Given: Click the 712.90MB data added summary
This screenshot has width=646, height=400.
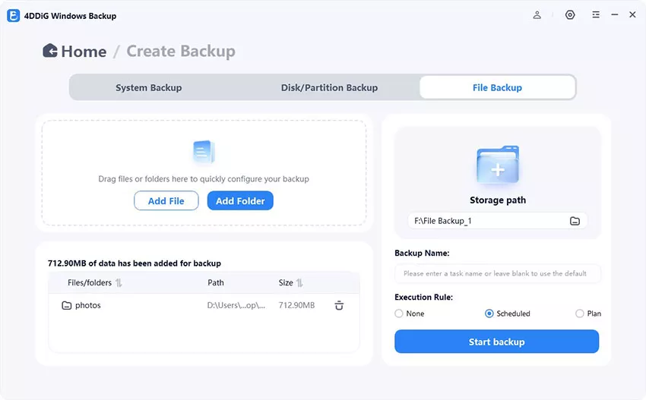Looking at the screenshot, I should 135,263.
